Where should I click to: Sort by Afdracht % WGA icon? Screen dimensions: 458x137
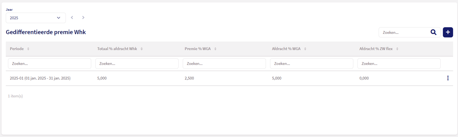(x=305, y=49)
